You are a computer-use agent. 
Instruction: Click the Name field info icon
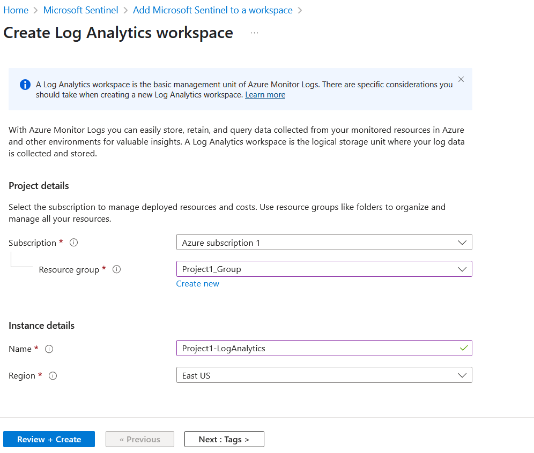coord(49,349)
